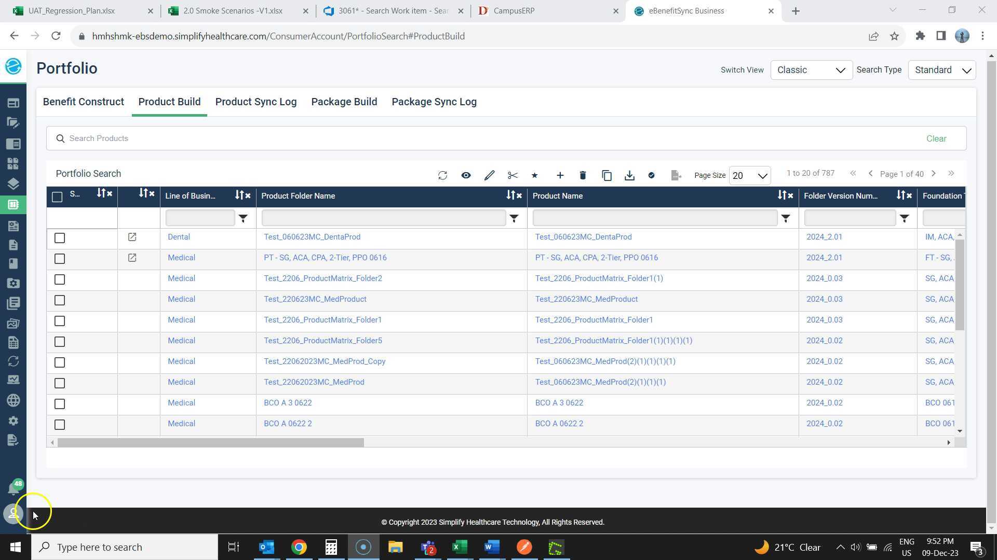The image size is (997, 560).
Task: Open Test_220623MC_MedProduct product folder link
Action: click(x=315, y=299)
